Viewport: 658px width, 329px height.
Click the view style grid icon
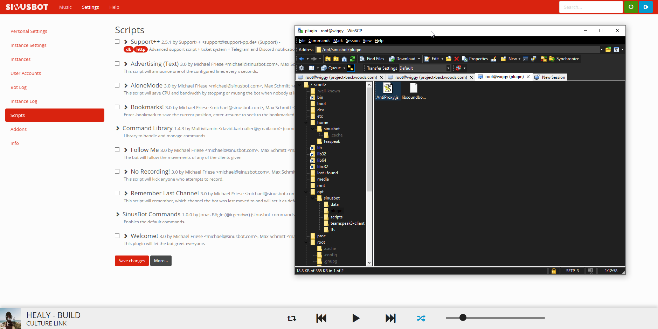click(311, 68)
